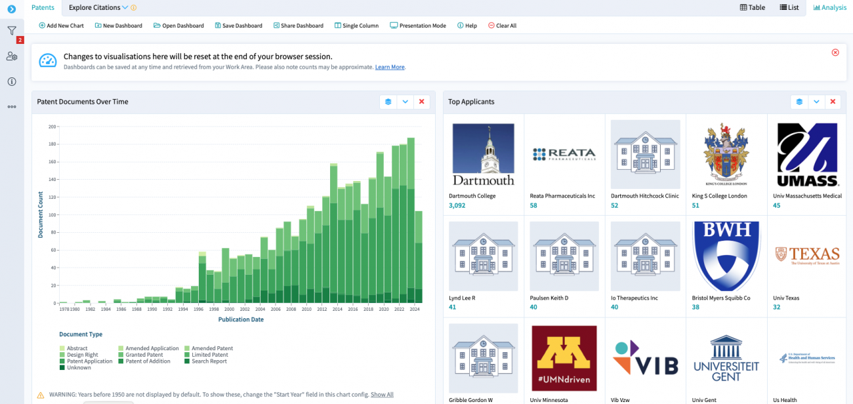Viewport: 853px width, 404px height.
Task: Click Add New Chart
Action: tap(61, 26)
